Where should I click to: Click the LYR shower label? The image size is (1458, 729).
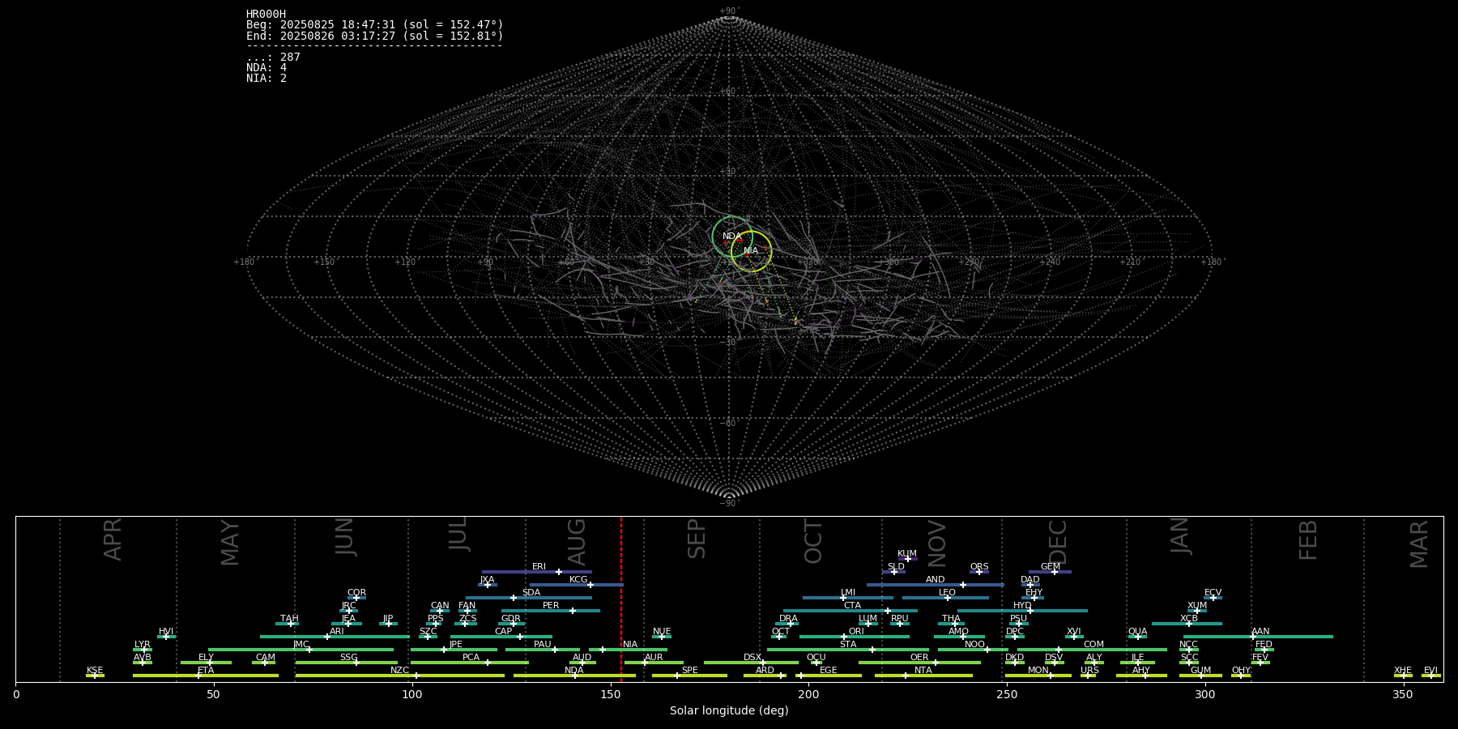[x=142, y=645]
